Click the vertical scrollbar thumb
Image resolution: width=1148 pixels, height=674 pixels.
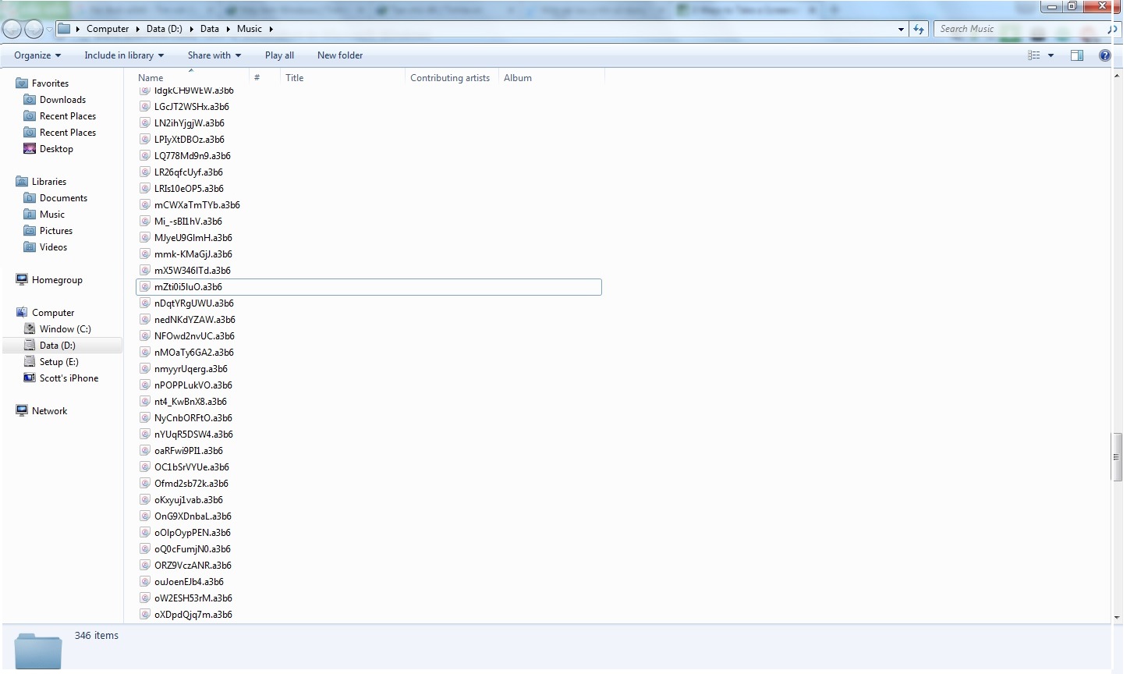point(1117,456)
